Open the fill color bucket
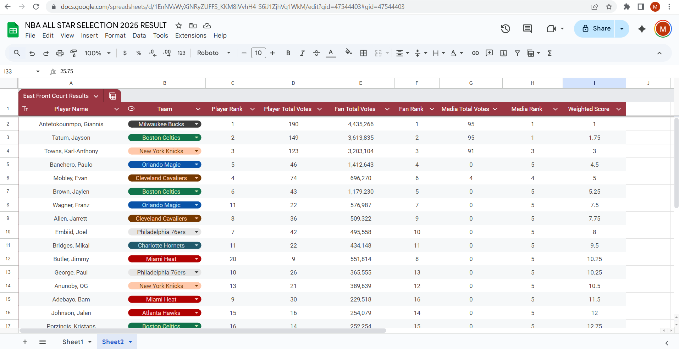This screenshot has width=679, height=349. 349,52
